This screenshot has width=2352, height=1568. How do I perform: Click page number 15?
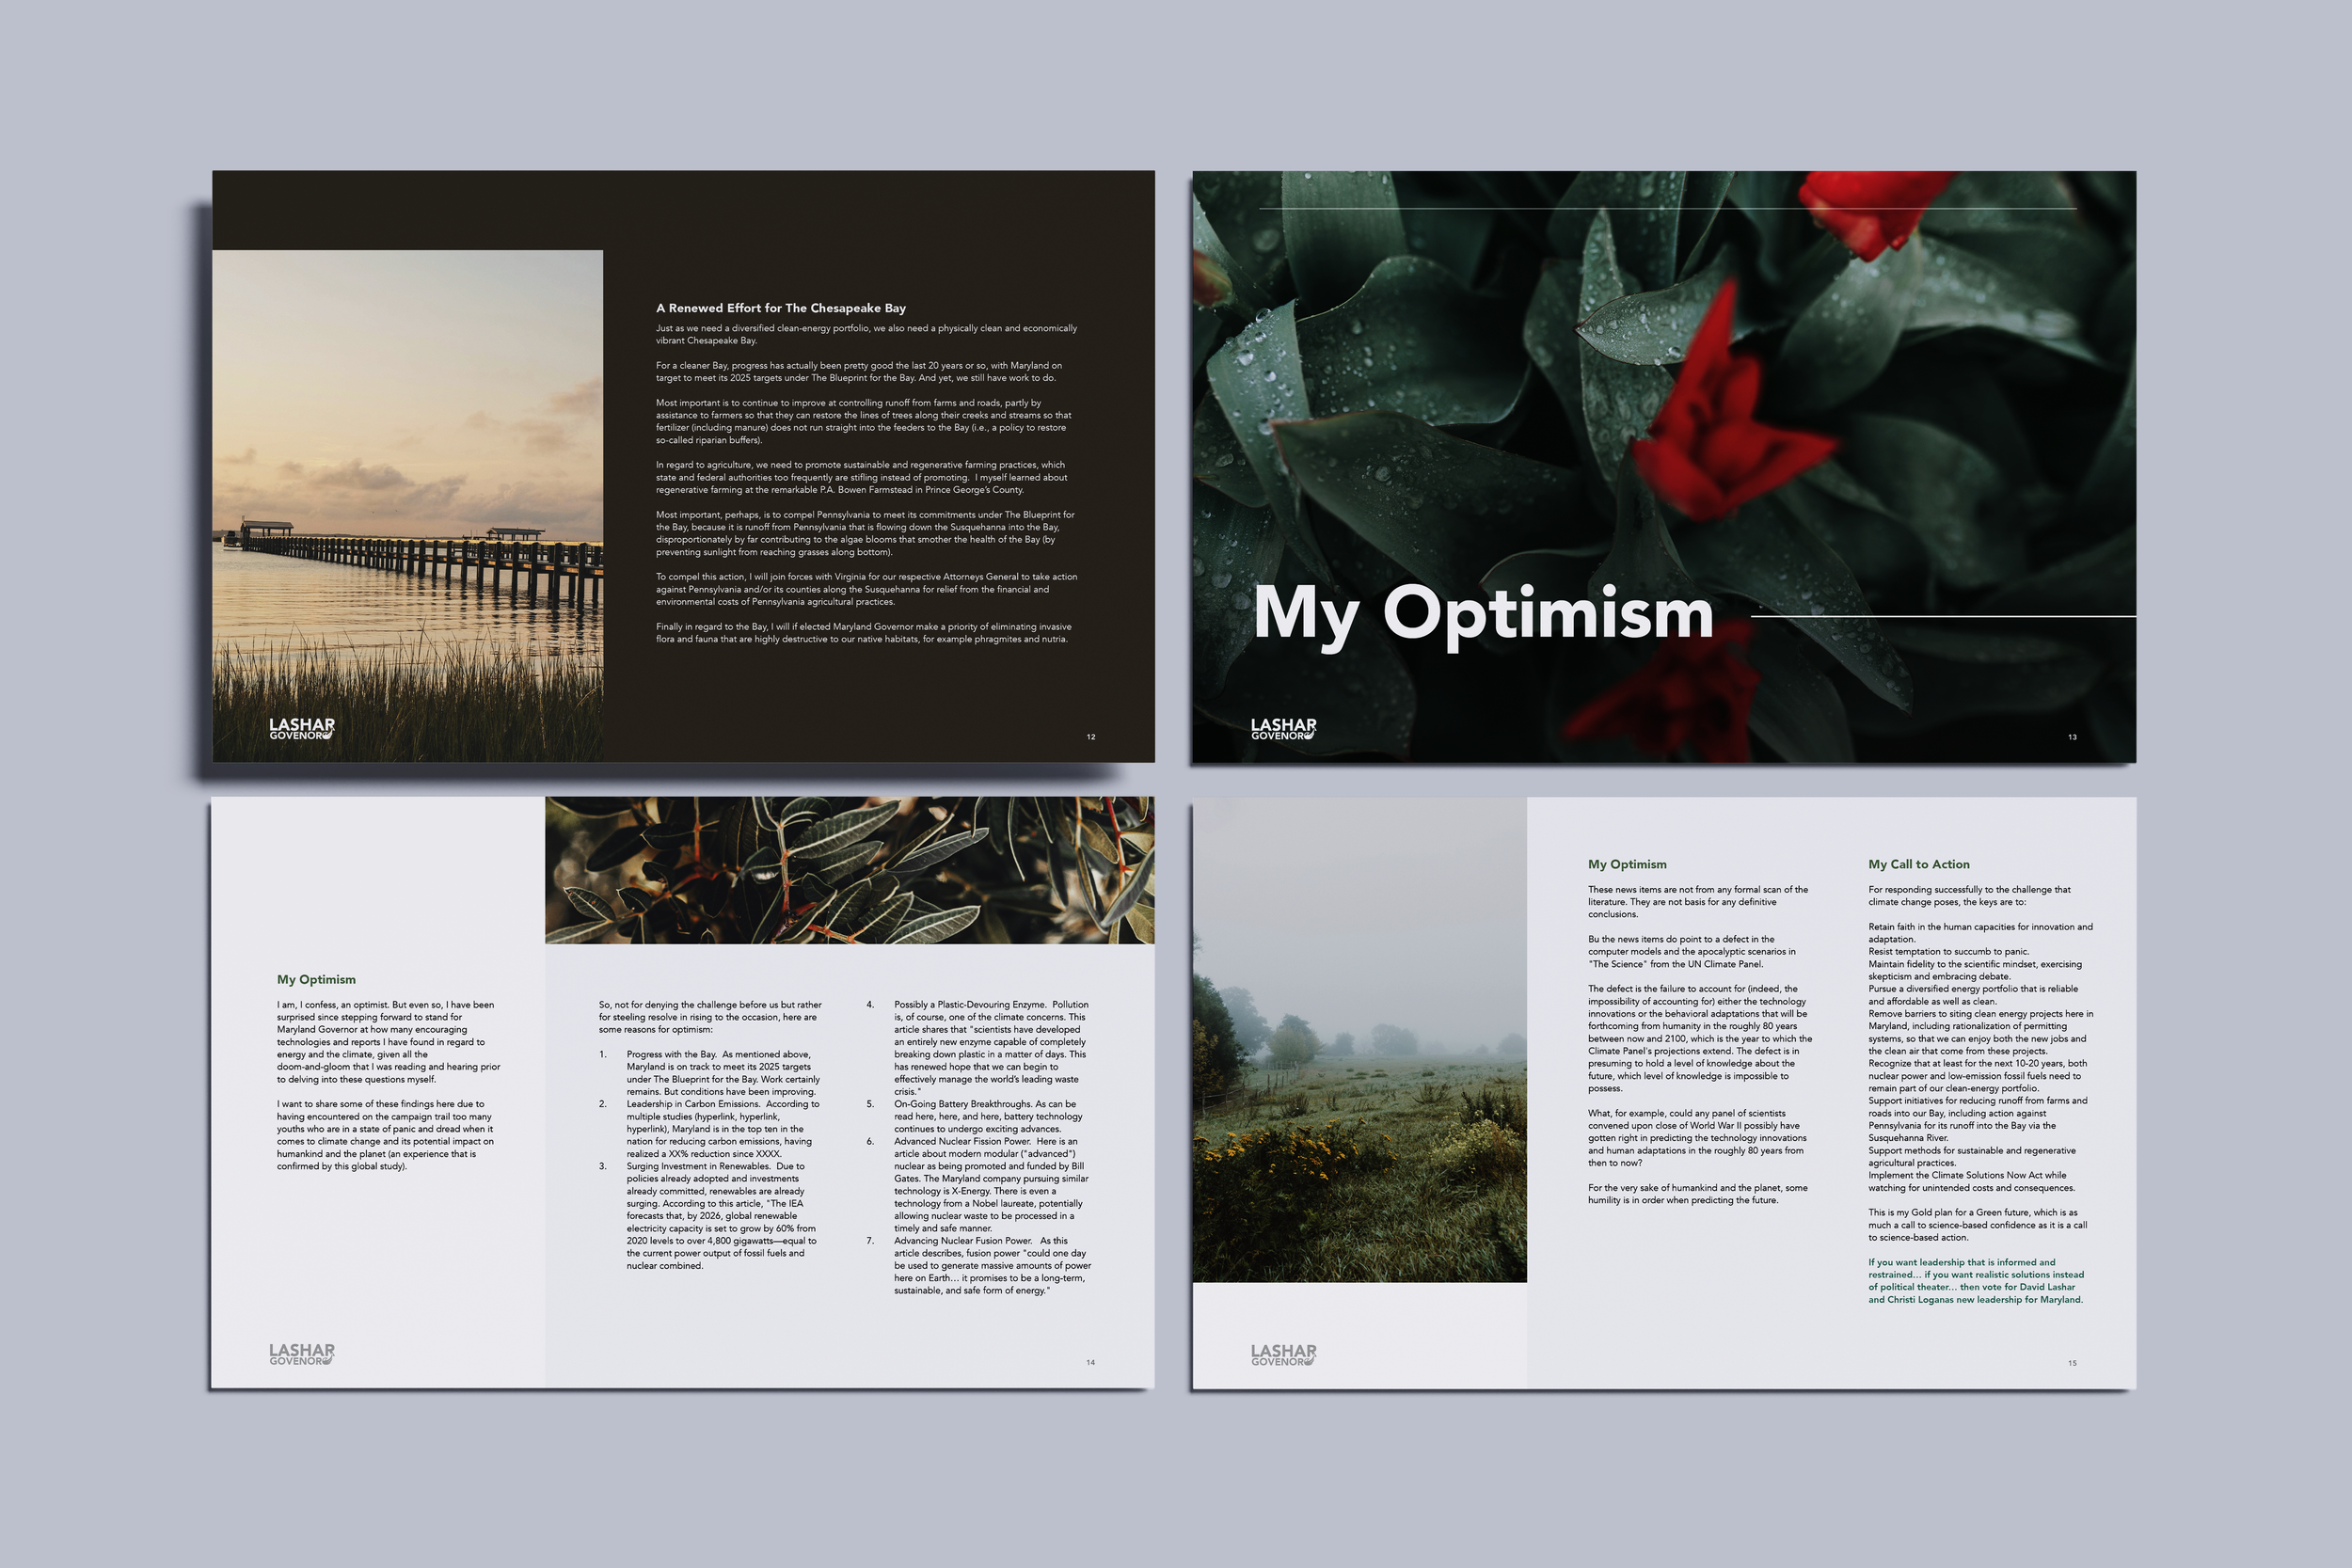2072,1363
